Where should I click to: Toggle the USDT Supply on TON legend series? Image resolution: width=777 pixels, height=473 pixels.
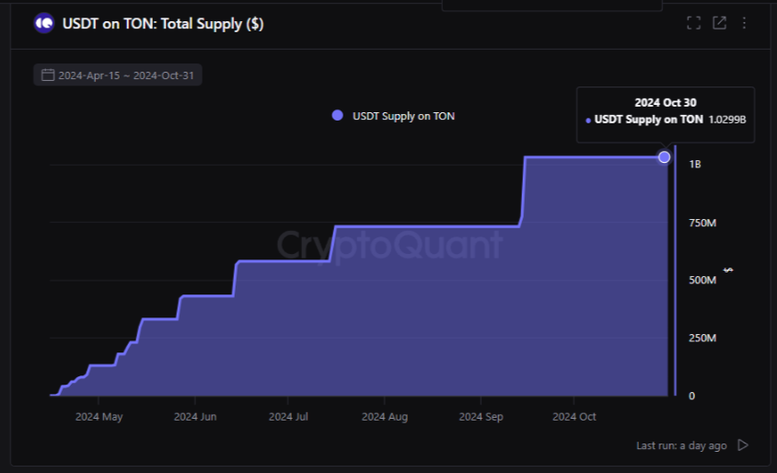403,116
